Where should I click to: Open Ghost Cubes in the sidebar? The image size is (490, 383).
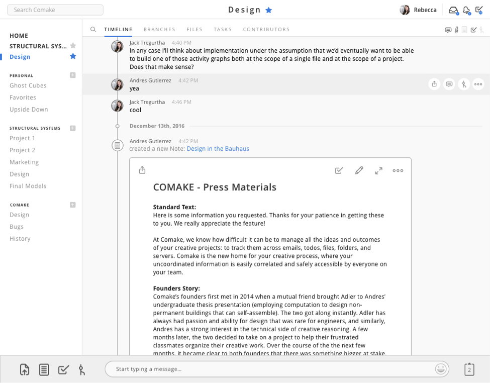28,85
